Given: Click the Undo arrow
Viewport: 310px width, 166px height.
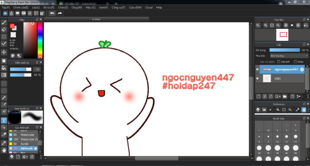Looking at the screenshot, I should 52,13.
